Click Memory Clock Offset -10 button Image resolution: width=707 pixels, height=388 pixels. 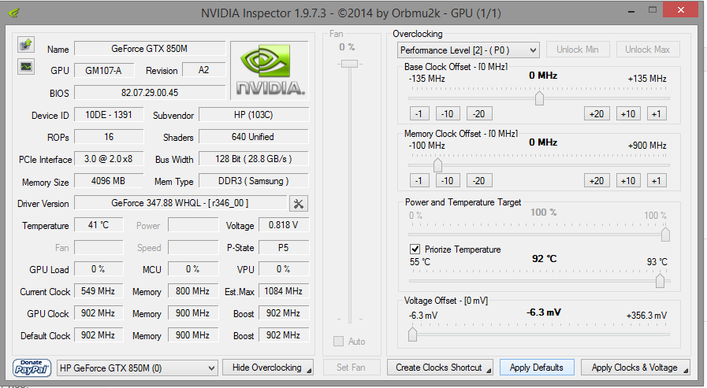tap(448, 181)
